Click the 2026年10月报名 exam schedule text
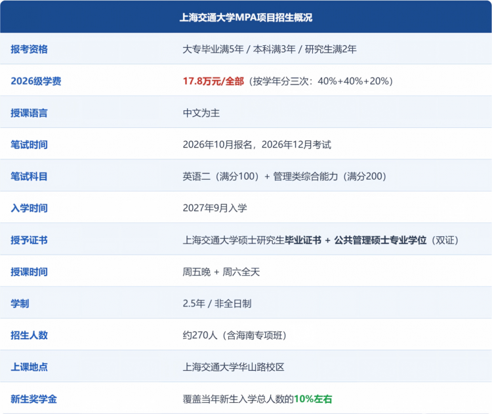This screenshot has width=492, height=414. 217,145
